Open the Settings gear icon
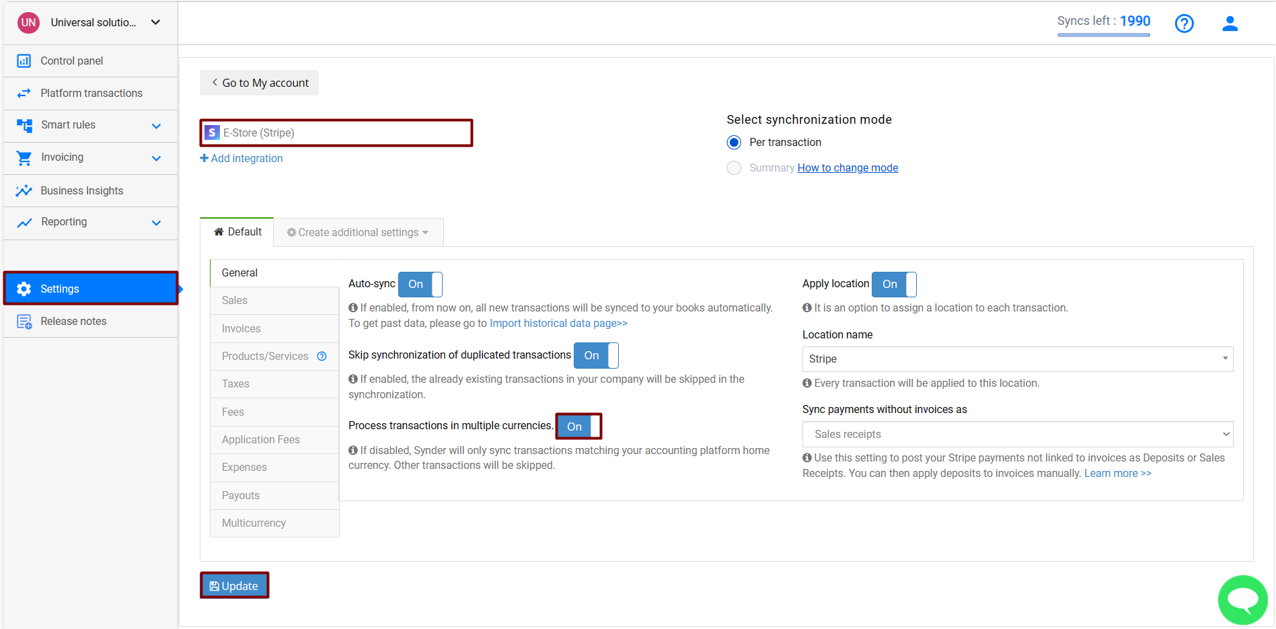Image resolution: width=1276 pixels, height=629 pixels. coord(24,288)
